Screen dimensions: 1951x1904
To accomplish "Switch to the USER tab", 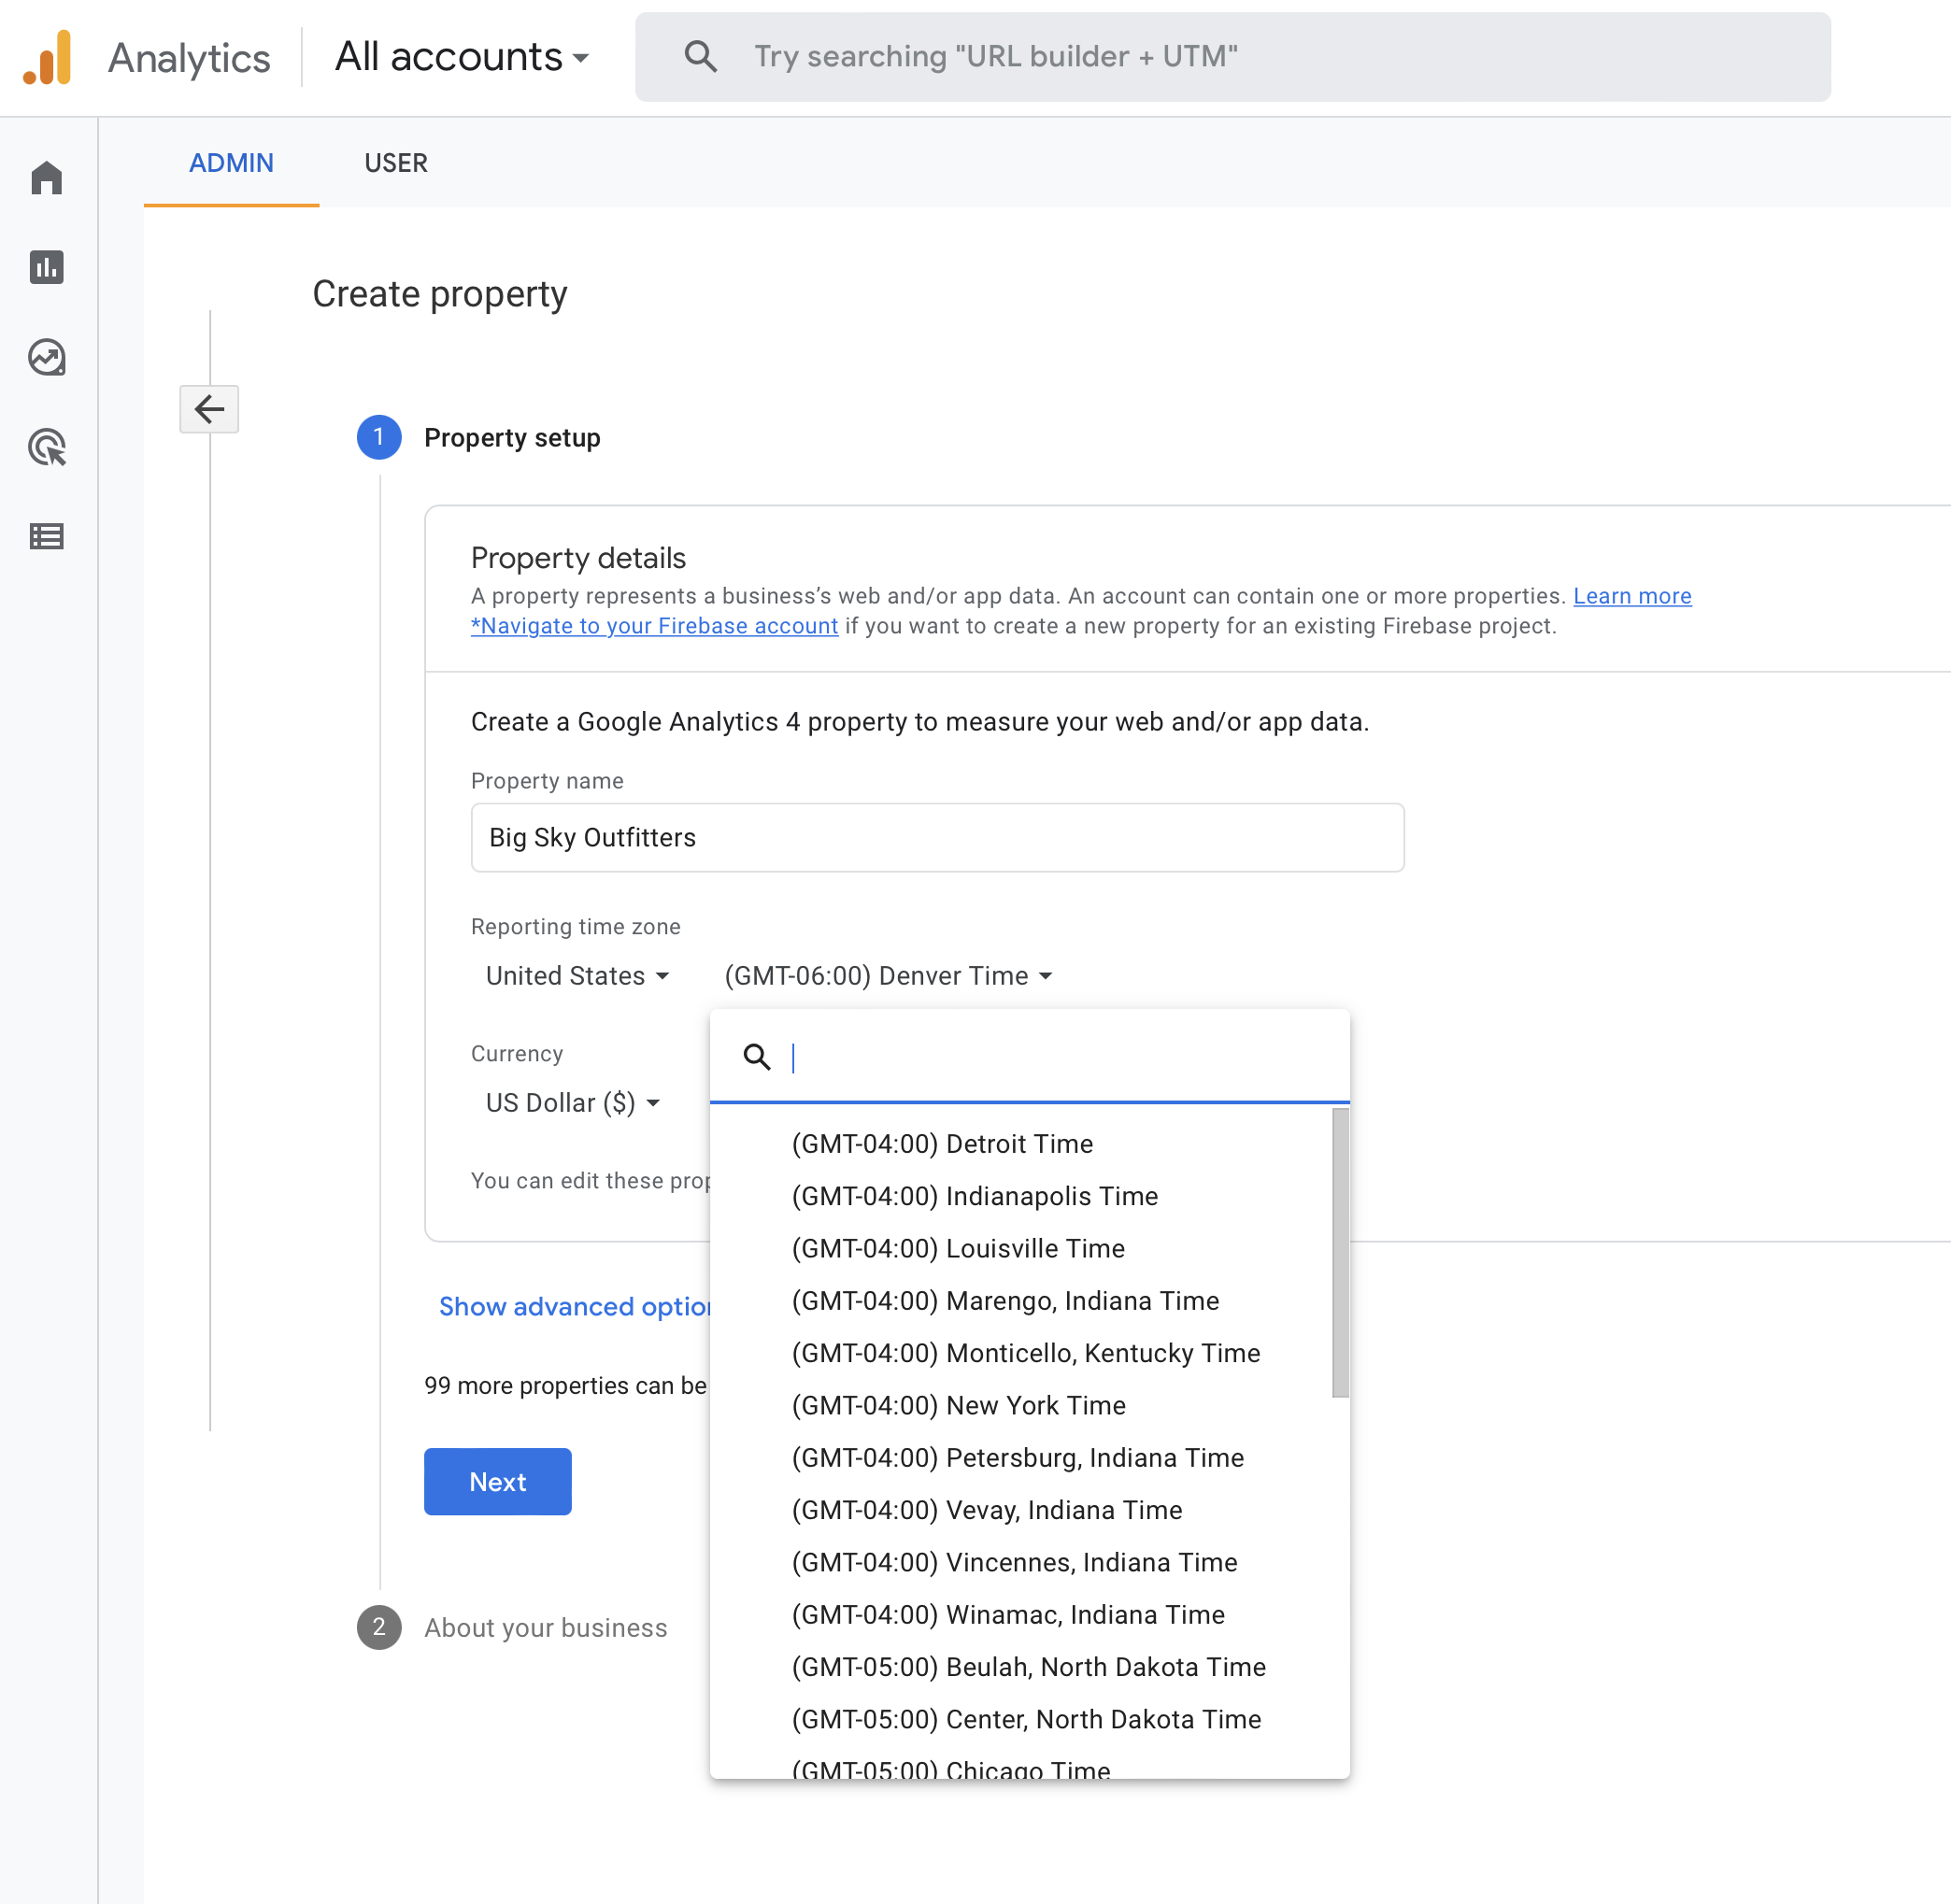I will [x=396, y=163].
